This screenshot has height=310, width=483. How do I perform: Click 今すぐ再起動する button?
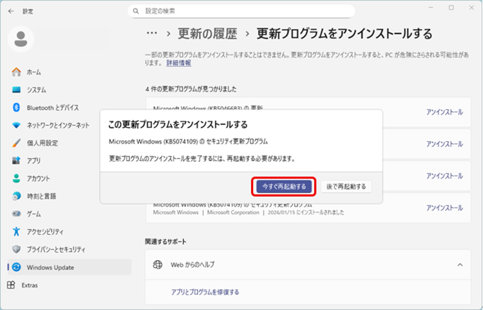pyautogui.click(x=283, y=186)
